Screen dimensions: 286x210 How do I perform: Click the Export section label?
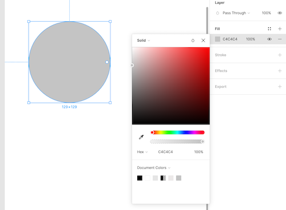pyautogui.click(x=221, y=87)
